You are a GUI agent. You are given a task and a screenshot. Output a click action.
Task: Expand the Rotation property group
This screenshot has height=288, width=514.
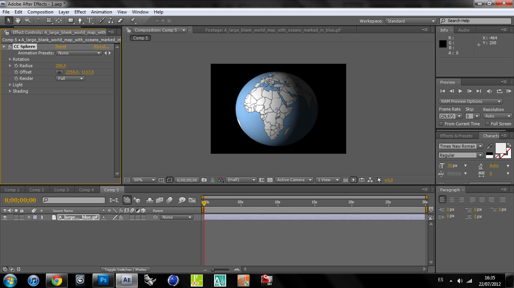click(10, 59)
